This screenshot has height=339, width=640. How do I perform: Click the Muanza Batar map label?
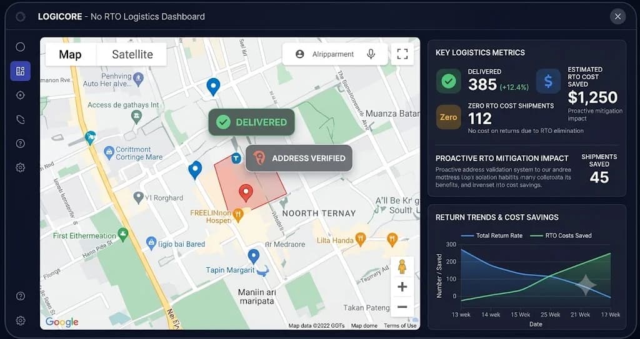392,114
